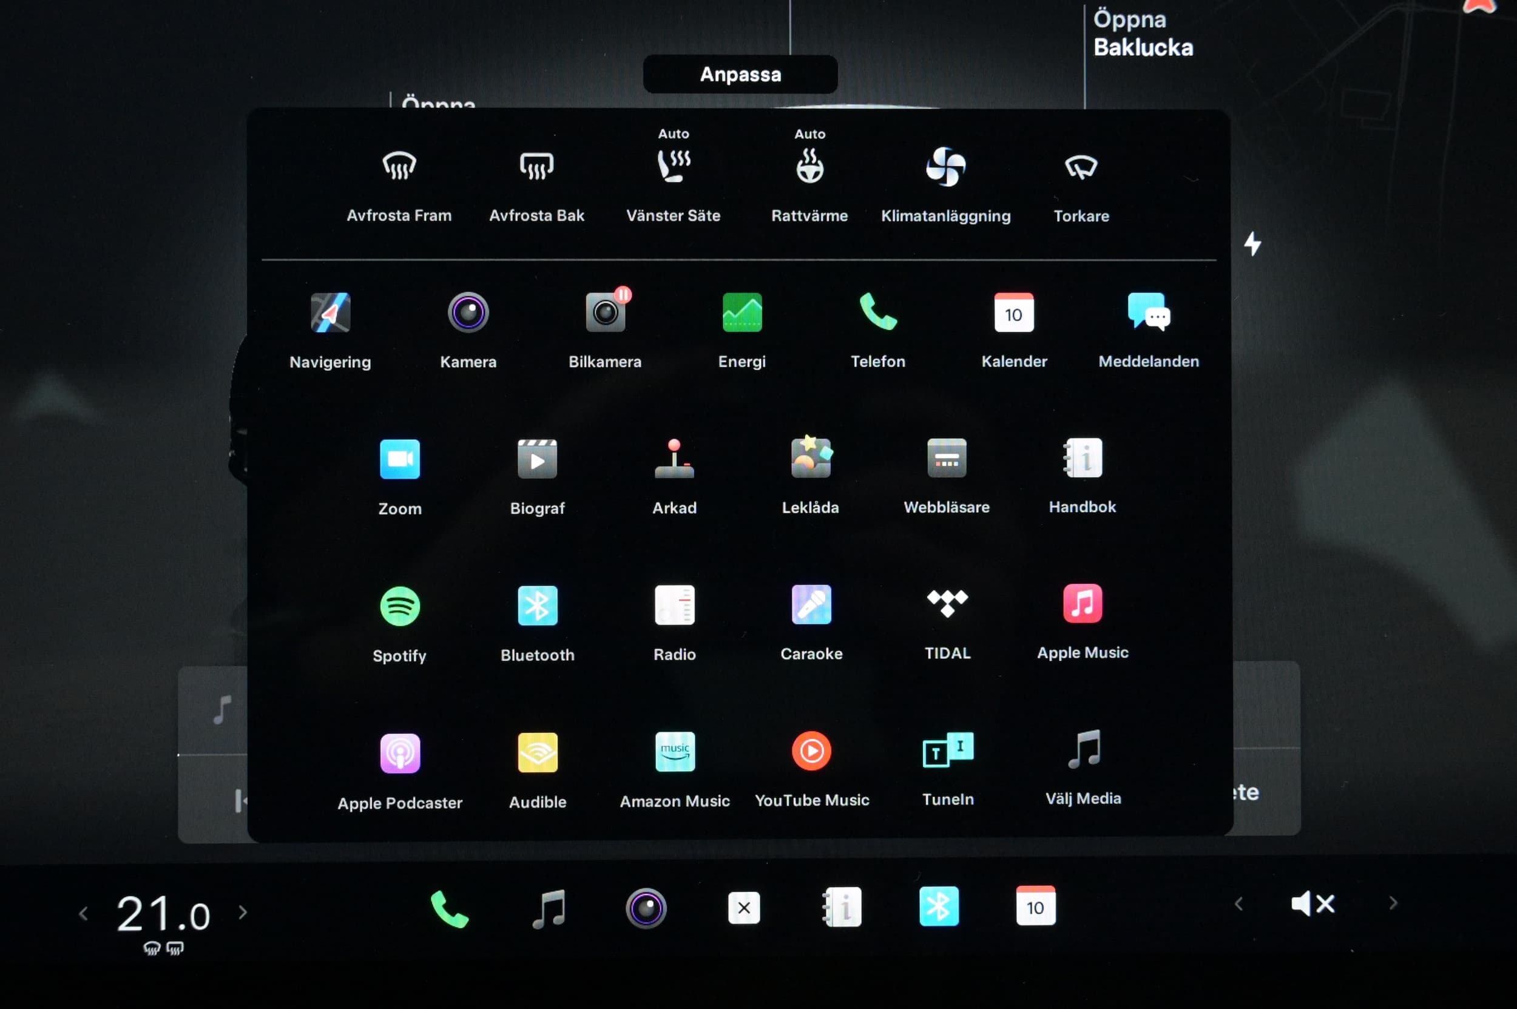Open the Radio app
Image resolution: width=1517 pixels, height=1009 pixels.
click(675, 605)
